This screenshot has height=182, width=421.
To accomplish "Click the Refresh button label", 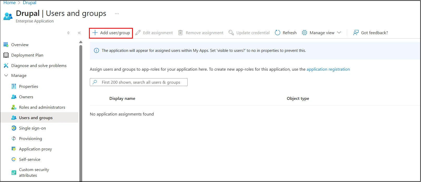I will 290,33.
